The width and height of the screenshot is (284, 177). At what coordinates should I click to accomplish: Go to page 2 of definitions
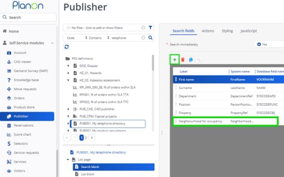(x=86, y=137)
